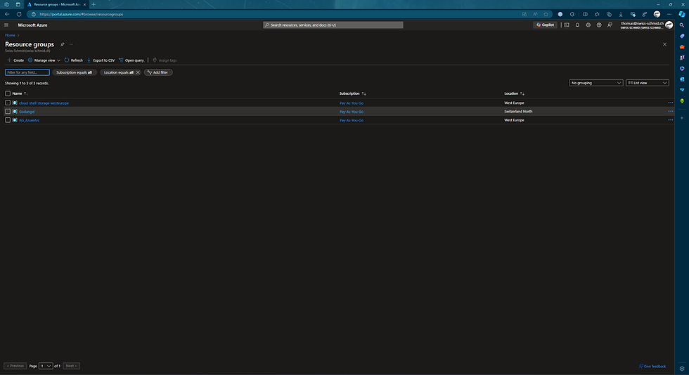This screenshot has width=689, height=375.
Task: Open the Azure notifications bell
Action: (x=577, y=25)
